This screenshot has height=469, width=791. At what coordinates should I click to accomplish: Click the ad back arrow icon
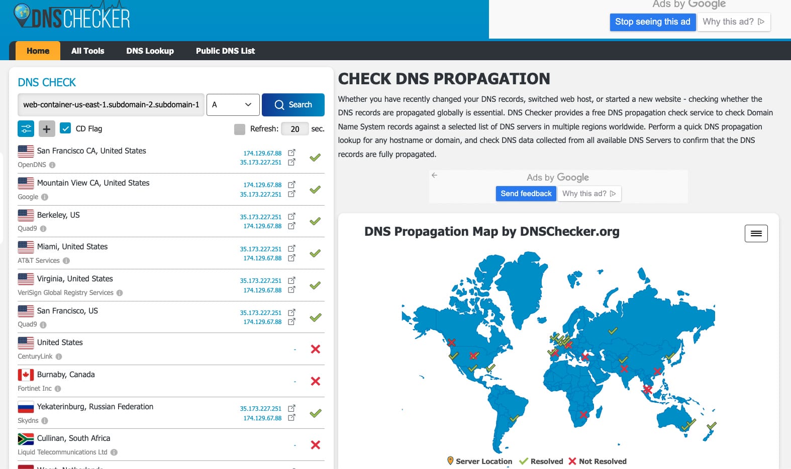point(435,175)
